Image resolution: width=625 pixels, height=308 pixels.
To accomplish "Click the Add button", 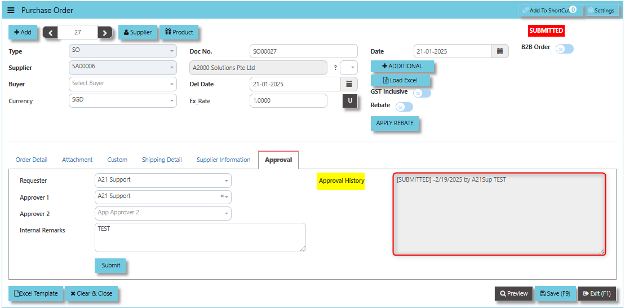I will (x=23, y=32).
